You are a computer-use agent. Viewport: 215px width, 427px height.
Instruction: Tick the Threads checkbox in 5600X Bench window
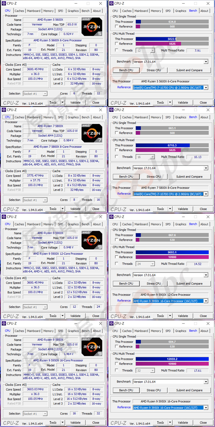(117, 50)
